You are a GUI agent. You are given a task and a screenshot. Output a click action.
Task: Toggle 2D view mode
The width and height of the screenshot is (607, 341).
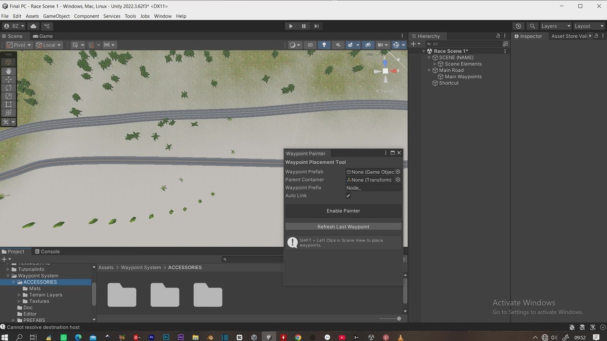310,45
